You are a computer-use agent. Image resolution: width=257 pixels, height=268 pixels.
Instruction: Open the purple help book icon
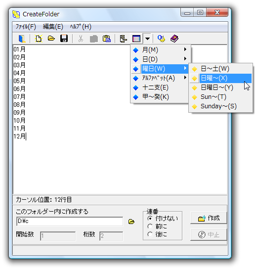174,39
